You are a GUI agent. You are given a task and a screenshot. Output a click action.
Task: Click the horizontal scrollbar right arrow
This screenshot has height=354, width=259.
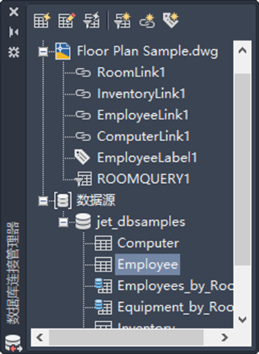click(x=224, y=338)
